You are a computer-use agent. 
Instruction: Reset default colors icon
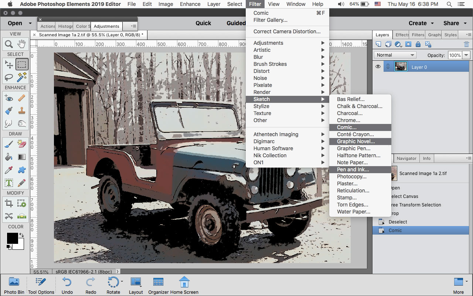pos(9,246)
